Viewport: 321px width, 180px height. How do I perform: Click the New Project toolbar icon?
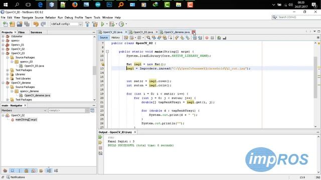12,24
